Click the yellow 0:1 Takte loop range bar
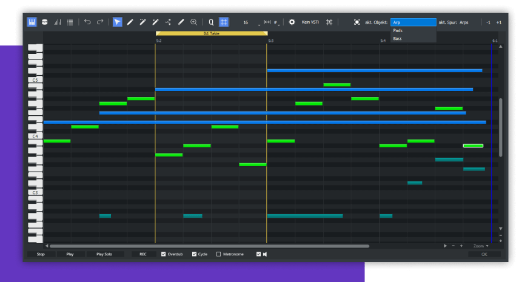519x282 pixels. pos(212,33)
